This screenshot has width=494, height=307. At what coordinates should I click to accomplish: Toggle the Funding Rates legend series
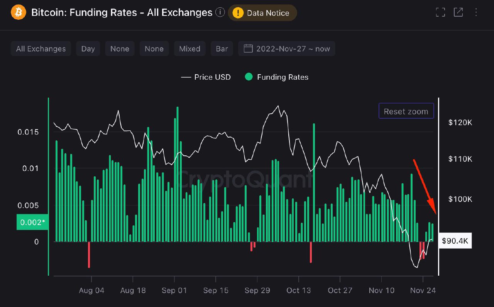tap(283, 77)
